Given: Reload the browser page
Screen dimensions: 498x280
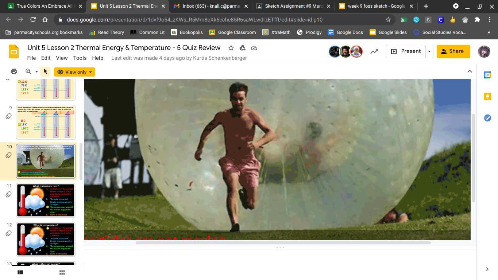Looking at the screenshot, I should 33,20.
